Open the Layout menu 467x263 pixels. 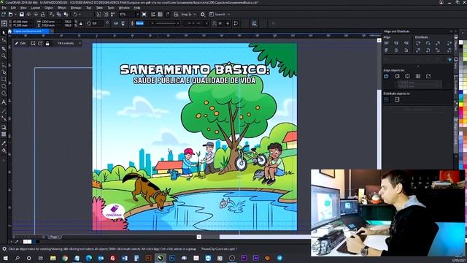(x=36, y=8)
